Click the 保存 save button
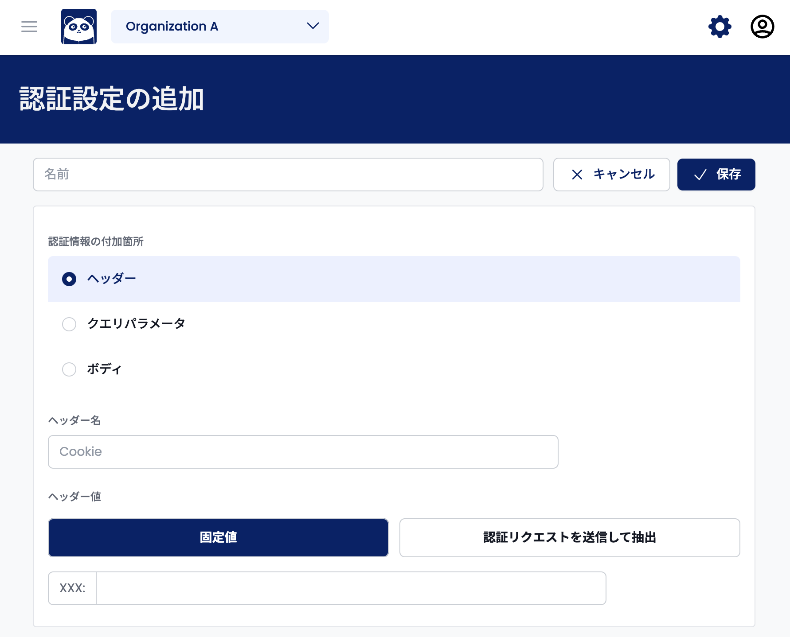790x637 pixels. (716, 175)
